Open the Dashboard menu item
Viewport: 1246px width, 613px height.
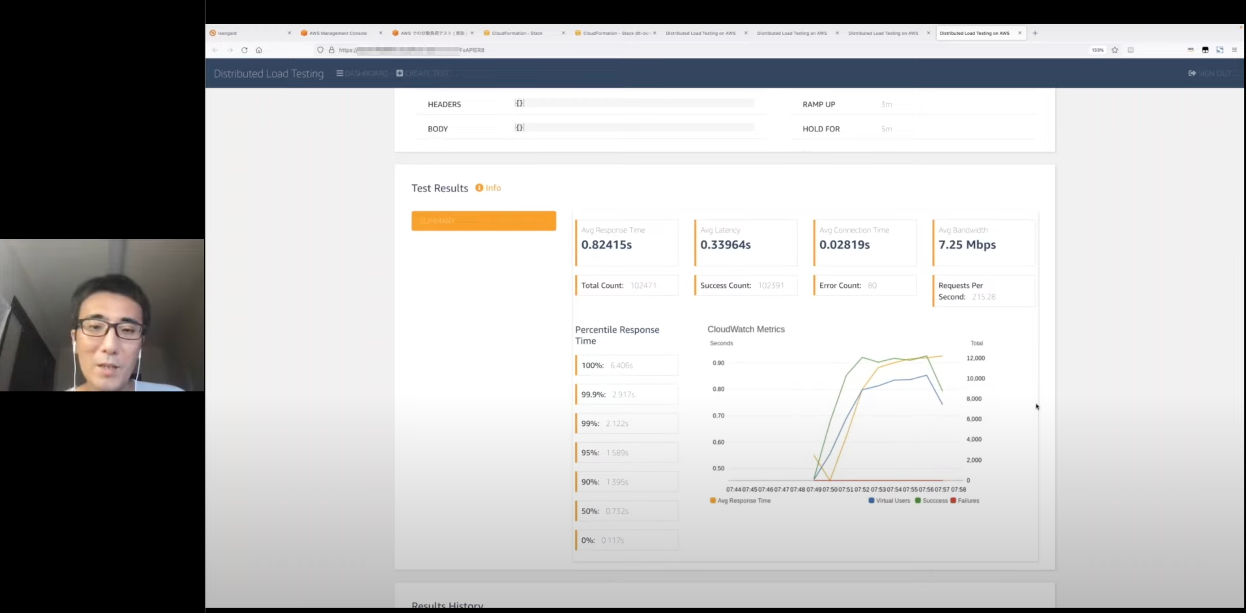(x=362, y=73)
